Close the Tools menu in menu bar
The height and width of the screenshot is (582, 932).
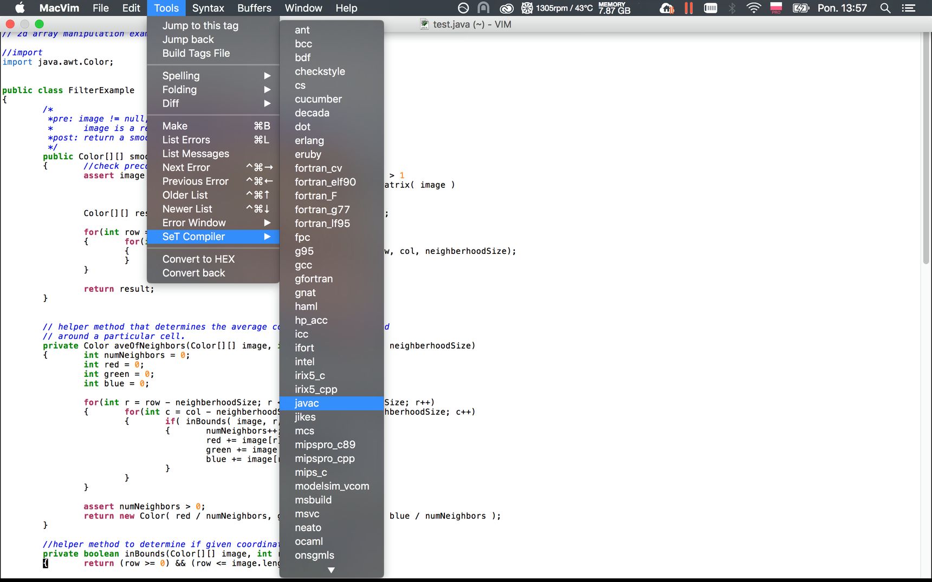(x=166, y=8)
